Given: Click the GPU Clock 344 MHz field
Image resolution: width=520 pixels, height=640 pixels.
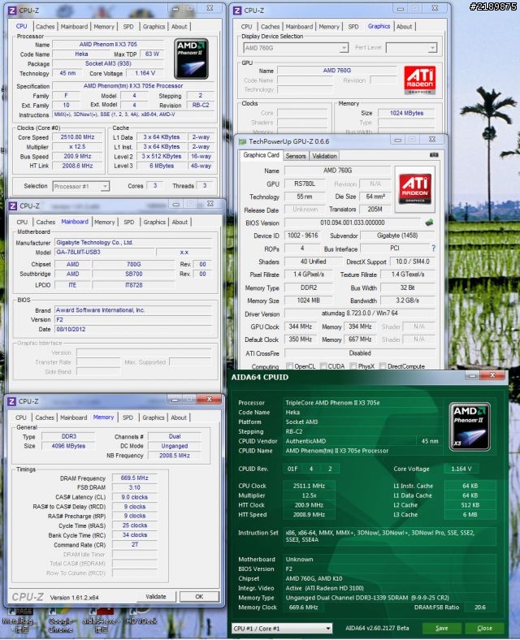Looking at the screenshot, I should 300,326.
